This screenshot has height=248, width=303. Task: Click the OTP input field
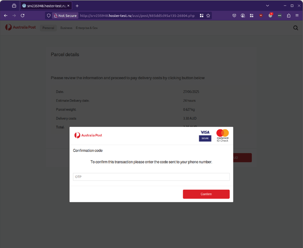click(151, 177)
